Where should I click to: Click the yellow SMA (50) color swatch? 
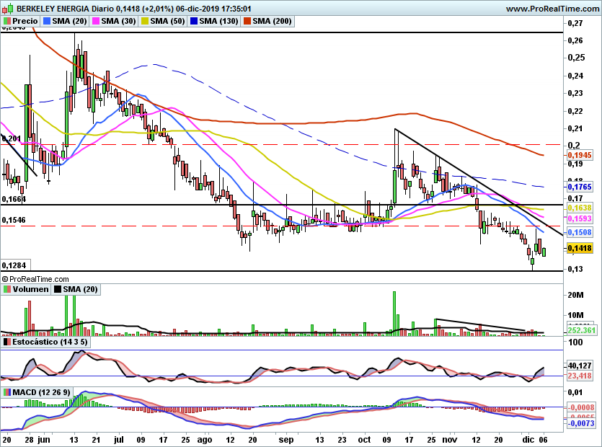pos(145,21)
